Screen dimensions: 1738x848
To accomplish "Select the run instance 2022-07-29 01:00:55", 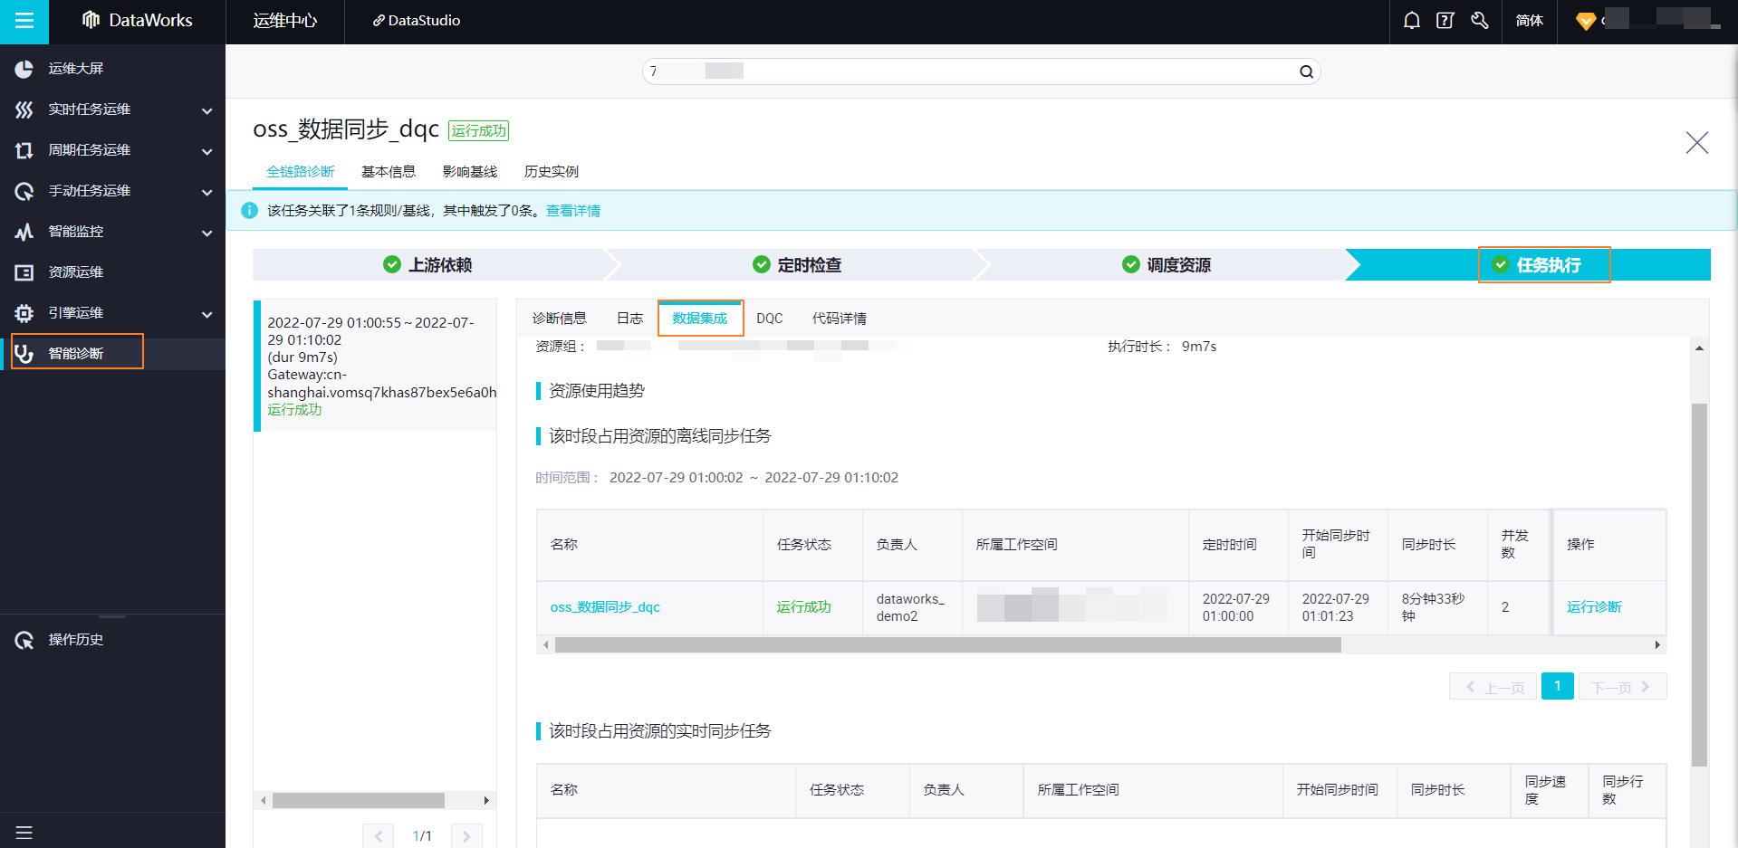I will pyautogui.click(x=375, y=366).
